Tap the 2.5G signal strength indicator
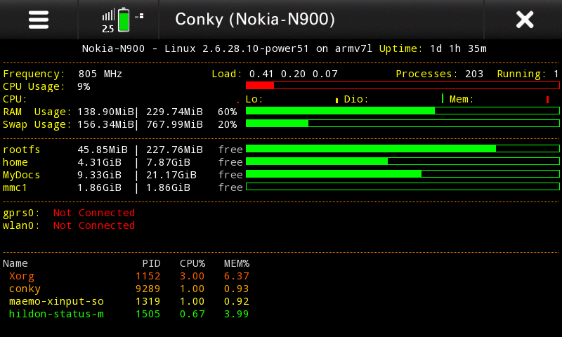562x337 pixels. click(108, 20)
